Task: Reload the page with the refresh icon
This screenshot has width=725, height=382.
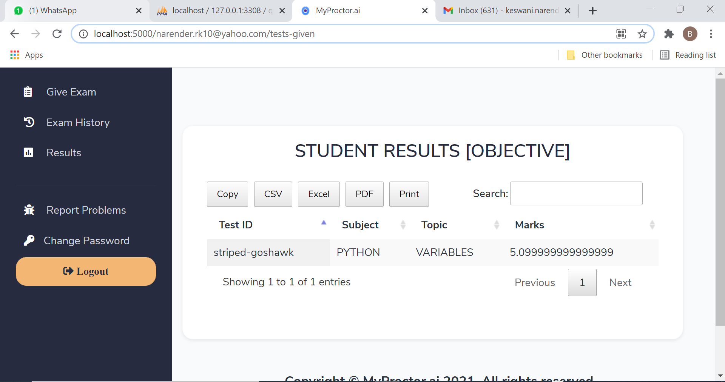Action: (x=57, y=34)
